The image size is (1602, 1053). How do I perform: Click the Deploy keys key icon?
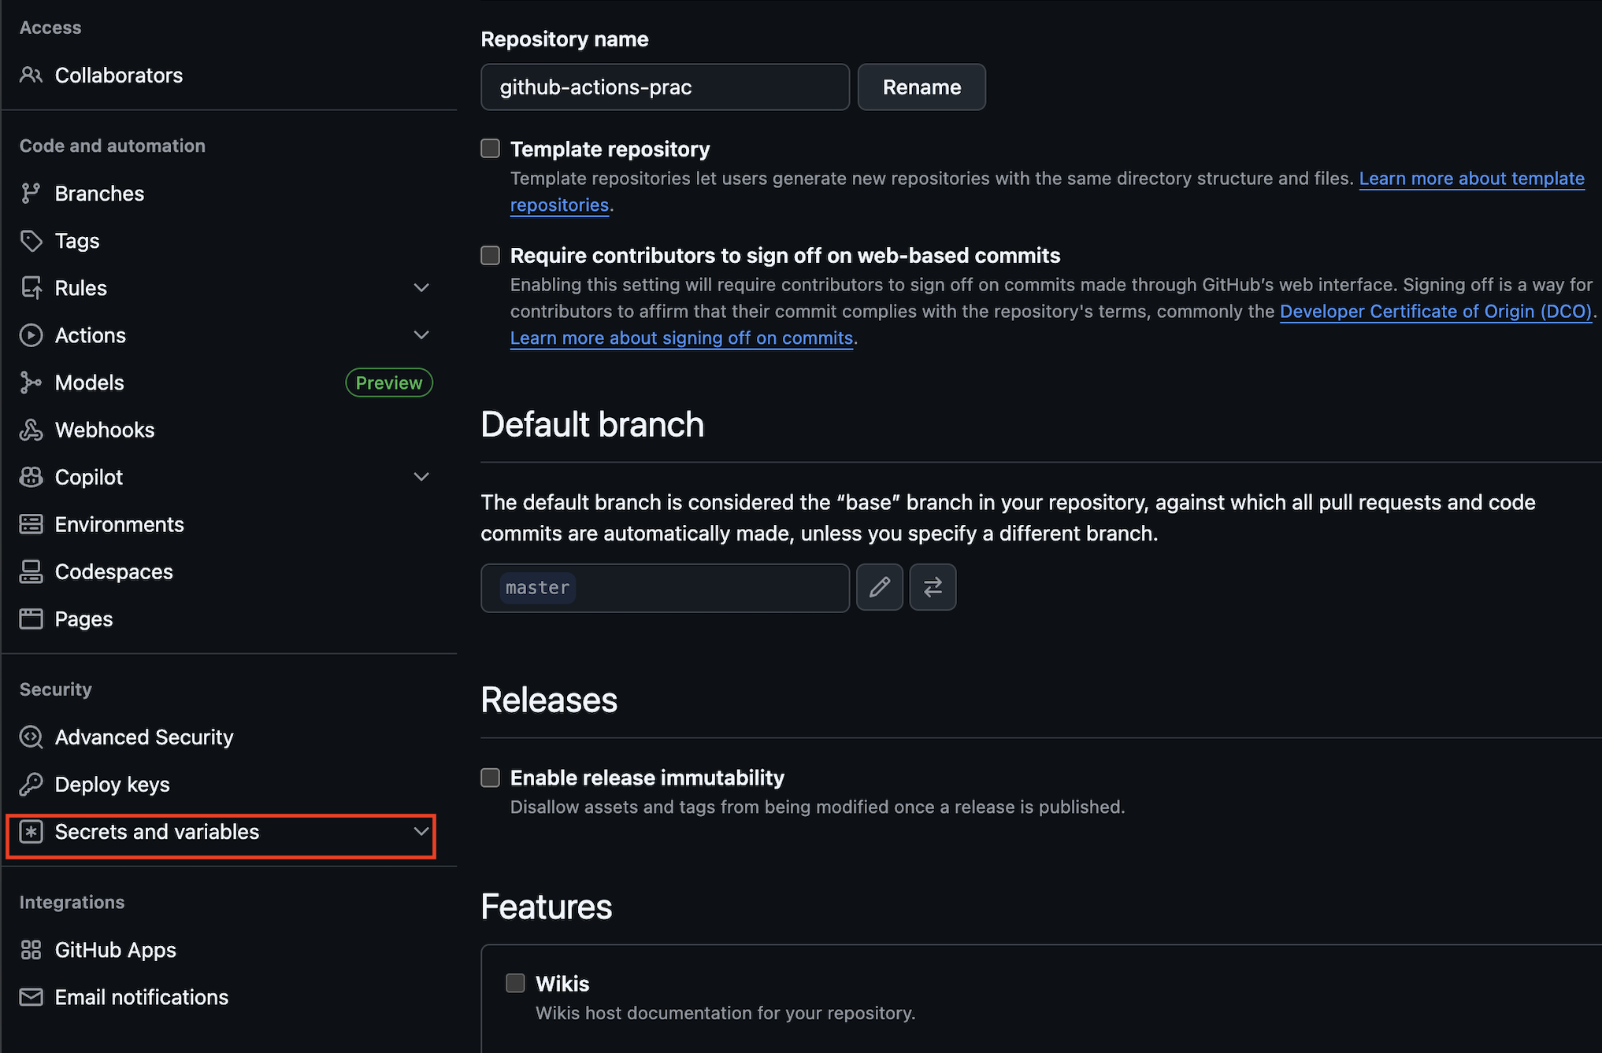pos(31,785)
